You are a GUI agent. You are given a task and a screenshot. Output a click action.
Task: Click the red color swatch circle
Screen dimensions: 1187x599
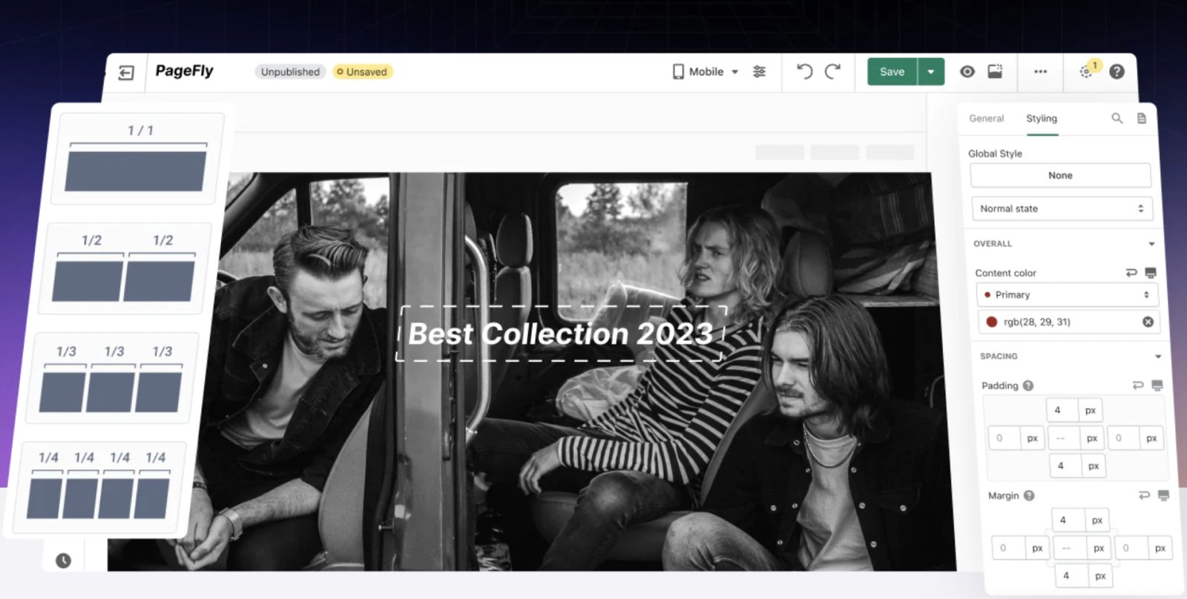[x=992, y=322]
